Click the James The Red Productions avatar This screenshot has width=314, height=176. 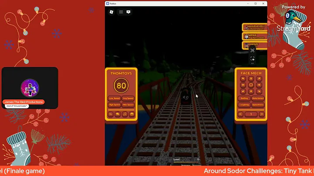(x=30, y=88)
